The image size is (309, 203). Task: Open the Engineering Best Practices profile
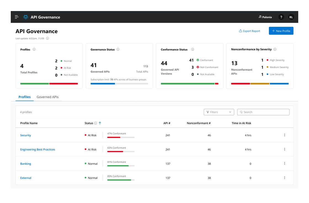tap(38, 150)
